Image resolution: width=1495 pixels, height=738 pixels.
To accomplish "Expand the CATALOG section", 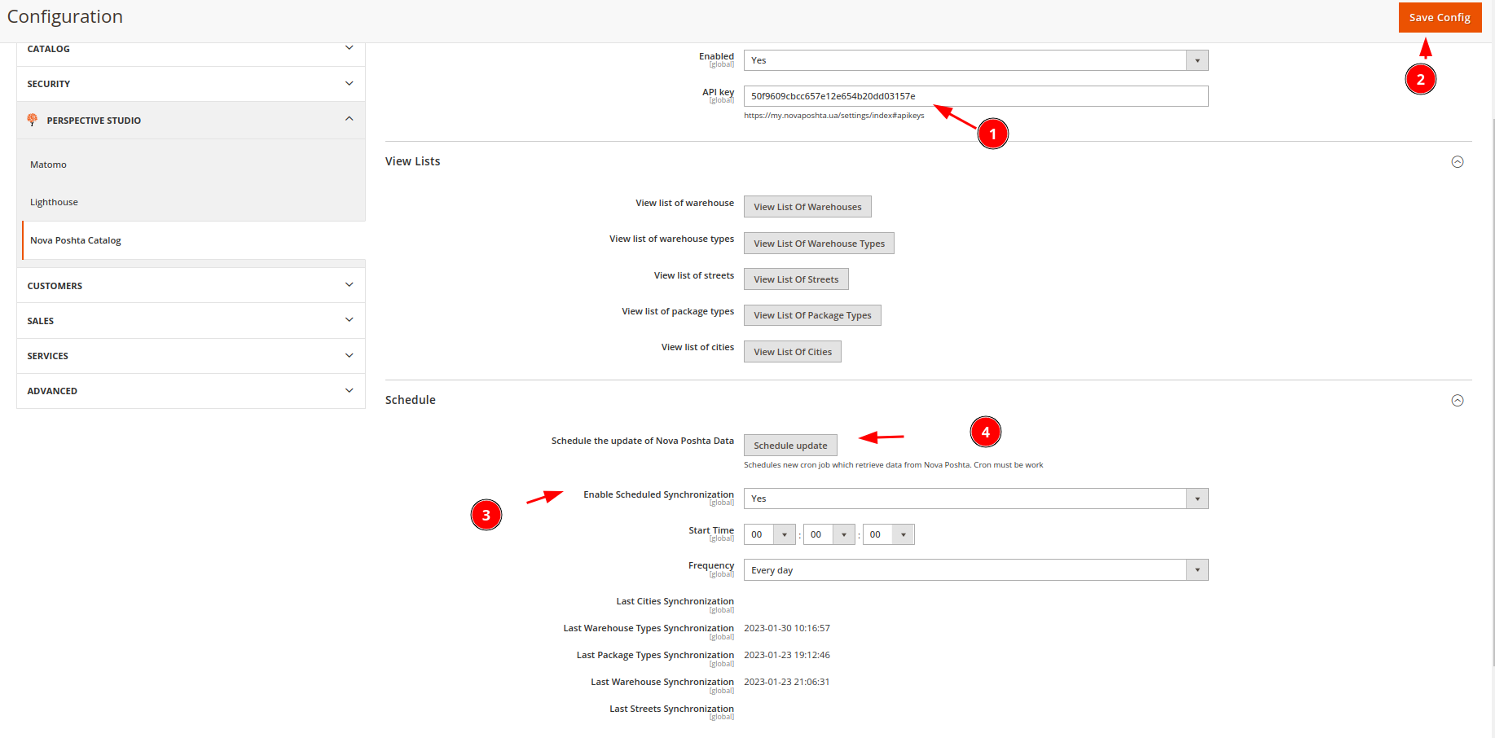I will point(191,49).
